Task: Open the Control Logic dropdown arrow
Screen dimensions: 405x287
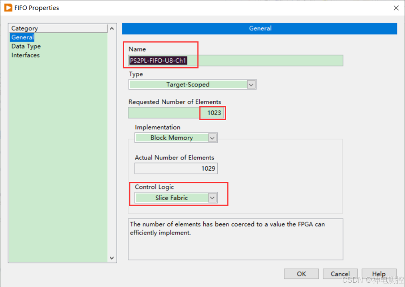Action: click(212, 198)
